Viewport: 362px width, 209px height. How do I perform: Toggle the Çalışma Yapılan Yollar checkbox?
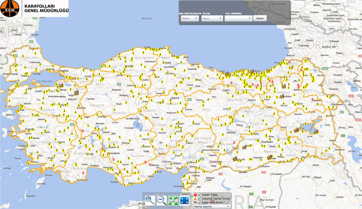click(200, 198)
